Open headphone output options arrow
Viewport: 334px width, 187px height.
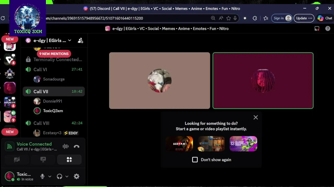(x=67, y=176)
